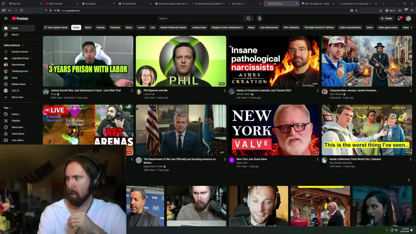Screen dimensions: 416x234
Task: Click the system tray clock
Action: pyautogui.click(x=405, y=230)
